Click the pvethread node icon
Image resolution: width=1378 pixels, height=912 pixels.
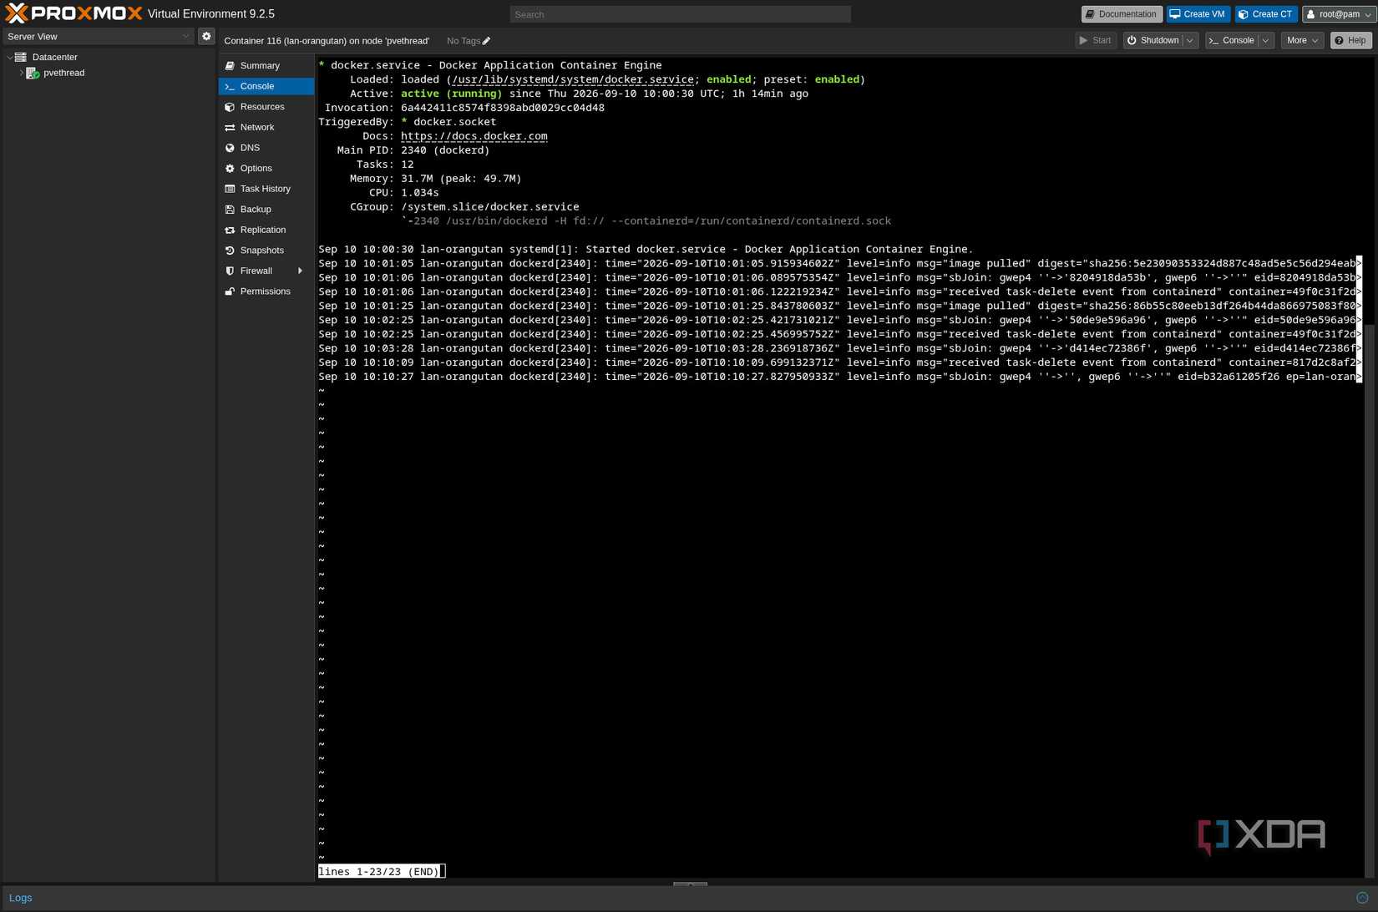pos(33,73)
